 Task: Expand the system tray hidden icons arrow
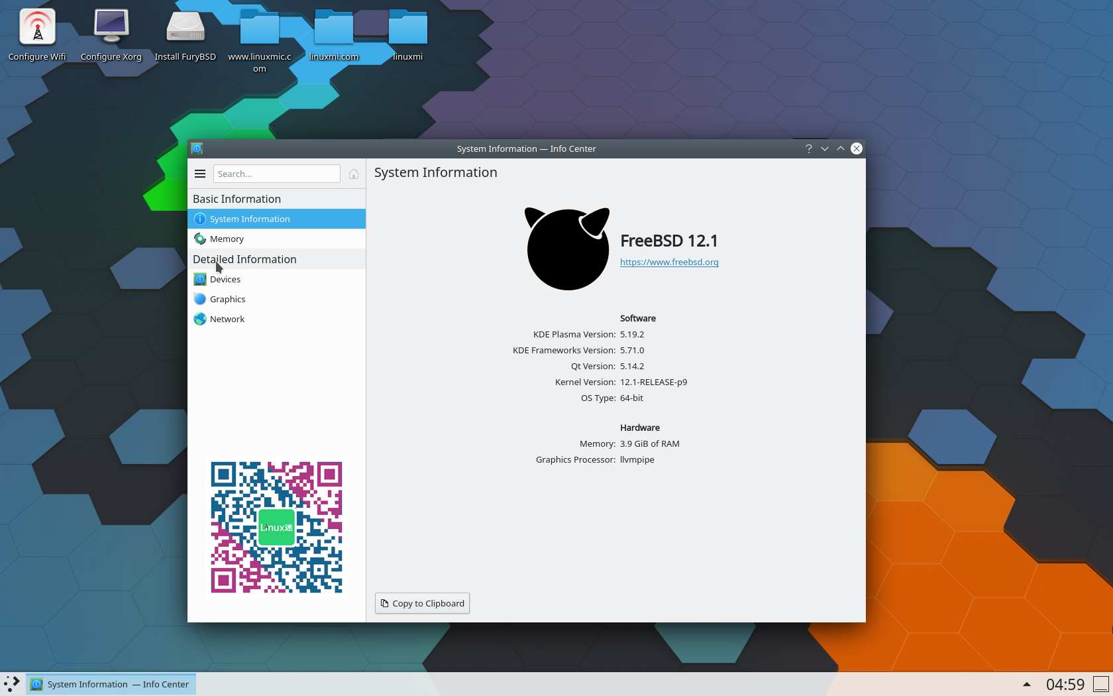1027,684
